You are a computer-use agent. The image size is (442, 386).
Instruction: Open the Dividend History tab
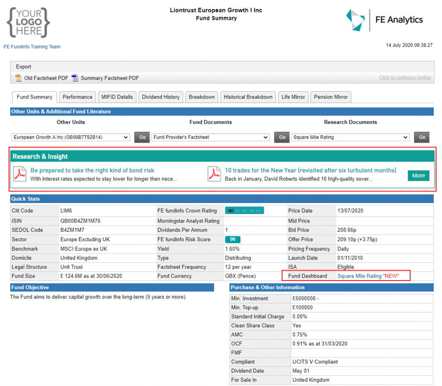point(161,97)
